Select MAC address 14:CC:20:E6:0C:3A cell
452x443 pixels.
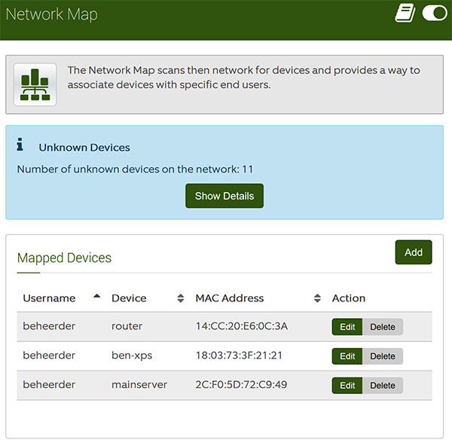tap(242, 326)
